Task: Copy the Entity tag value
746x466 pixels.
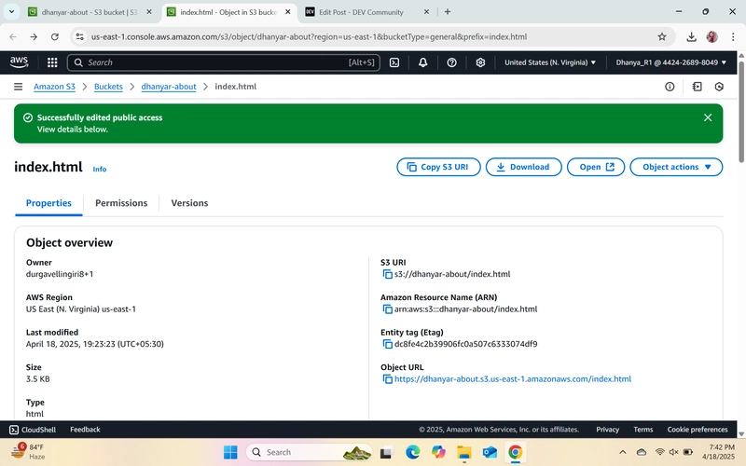Action: (x=388, y=344)
